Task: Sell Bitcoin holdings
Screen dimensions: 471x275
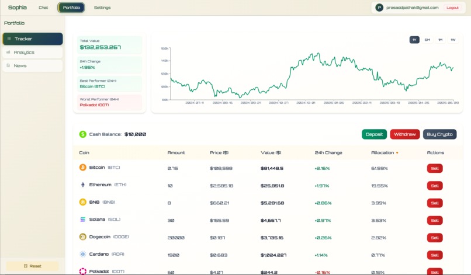Action: (435, 168)
